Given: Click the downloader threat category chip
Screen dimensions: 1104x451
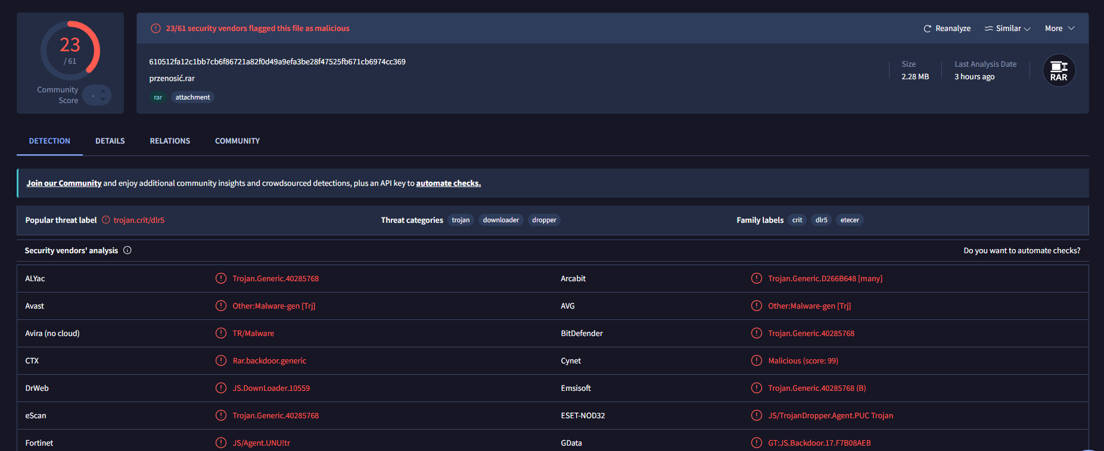Looking at the screenshot, I should click(501, 220).
